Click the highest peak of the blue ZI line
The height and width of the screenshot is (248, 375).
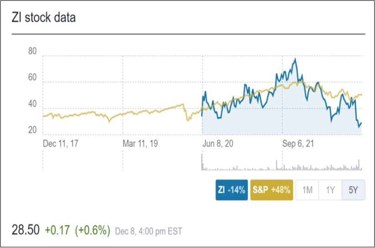(x=296, y=59)
